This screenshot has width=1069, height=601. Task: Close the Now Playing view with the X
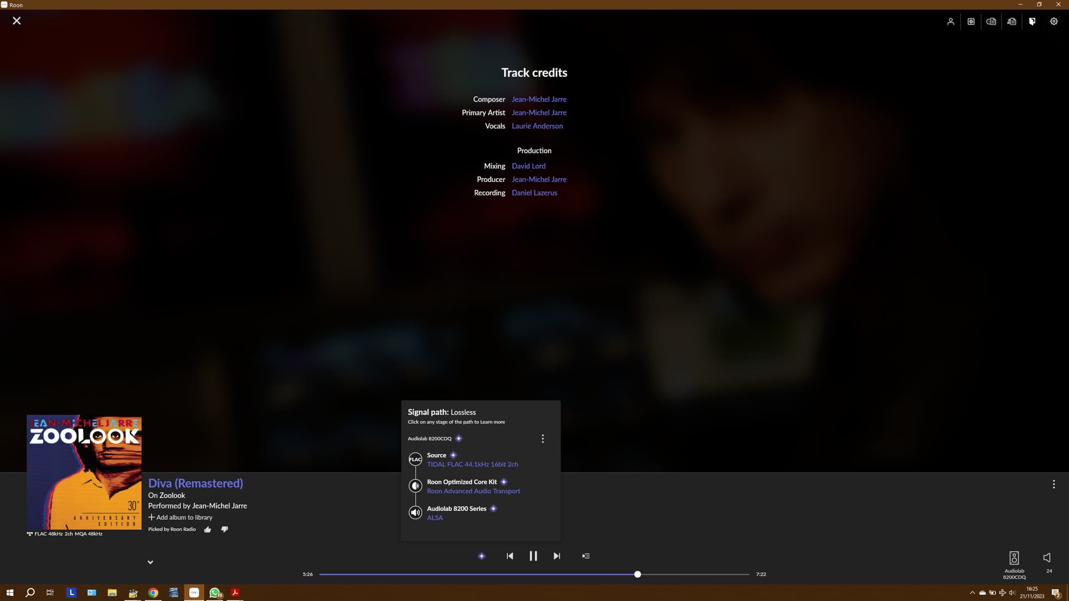[x=17, y=21]
